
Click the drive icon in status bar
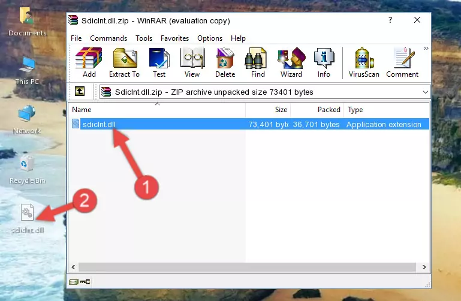[74, 282]
